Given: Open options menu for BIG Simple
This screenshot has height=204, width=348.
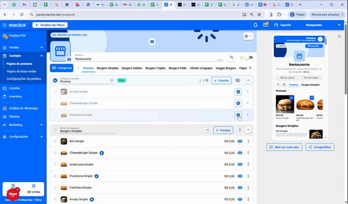Looking at the screenshot, I should [248, 141].
